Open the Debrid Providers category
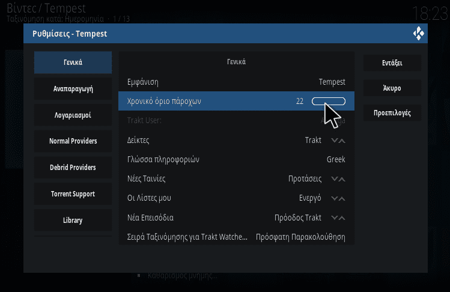 click(x=73, y=168)
